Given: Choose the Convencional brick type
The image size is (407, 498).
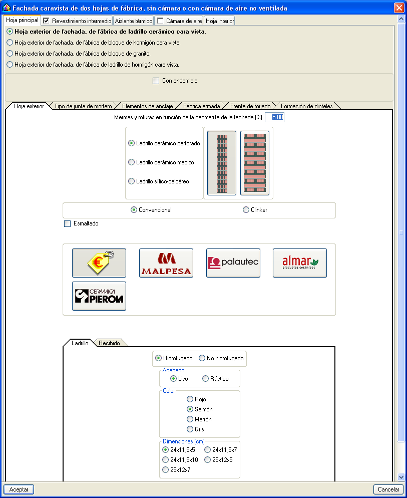Looking at the screenshot, I should 151,210.
